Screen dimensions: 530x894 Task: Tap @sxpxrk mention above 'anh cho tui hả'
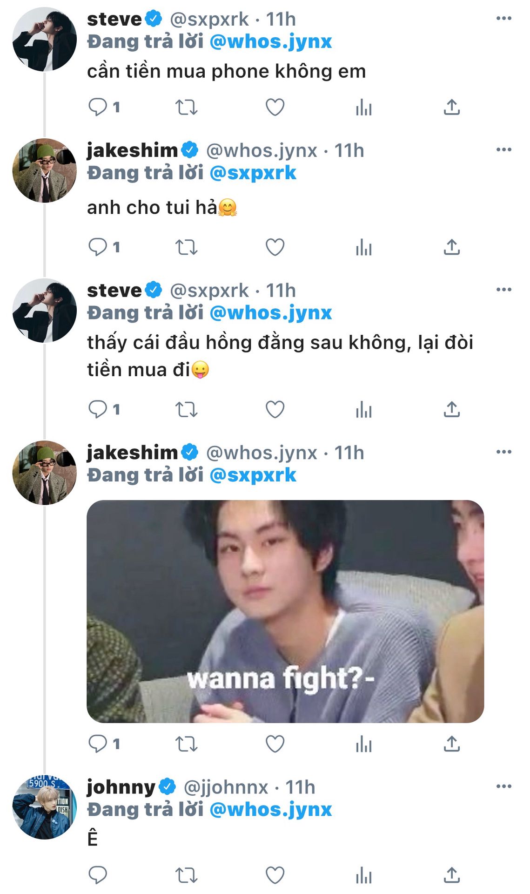point(253,173)
